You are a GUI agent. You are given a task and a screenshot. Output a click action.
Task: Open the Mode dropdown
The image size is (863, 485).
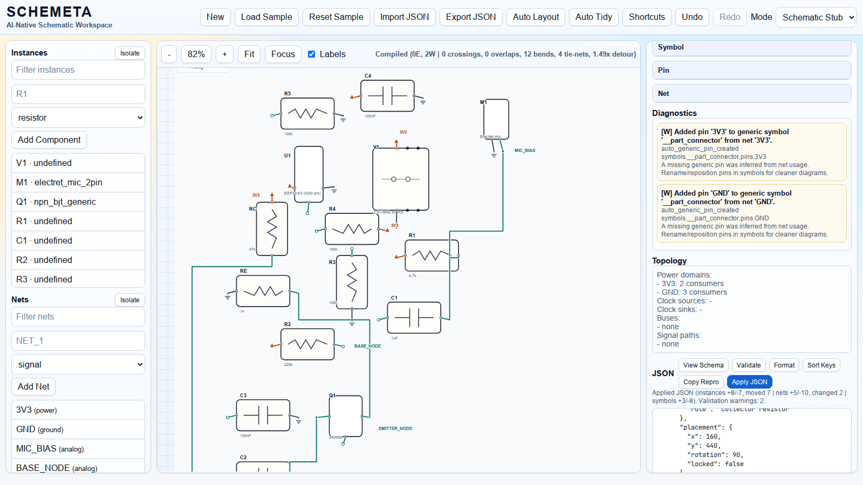click(816, 17)
